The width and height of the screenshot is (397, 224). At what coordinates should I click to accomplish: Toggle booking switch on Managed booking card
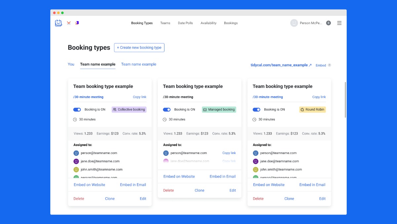click(167, 110)
